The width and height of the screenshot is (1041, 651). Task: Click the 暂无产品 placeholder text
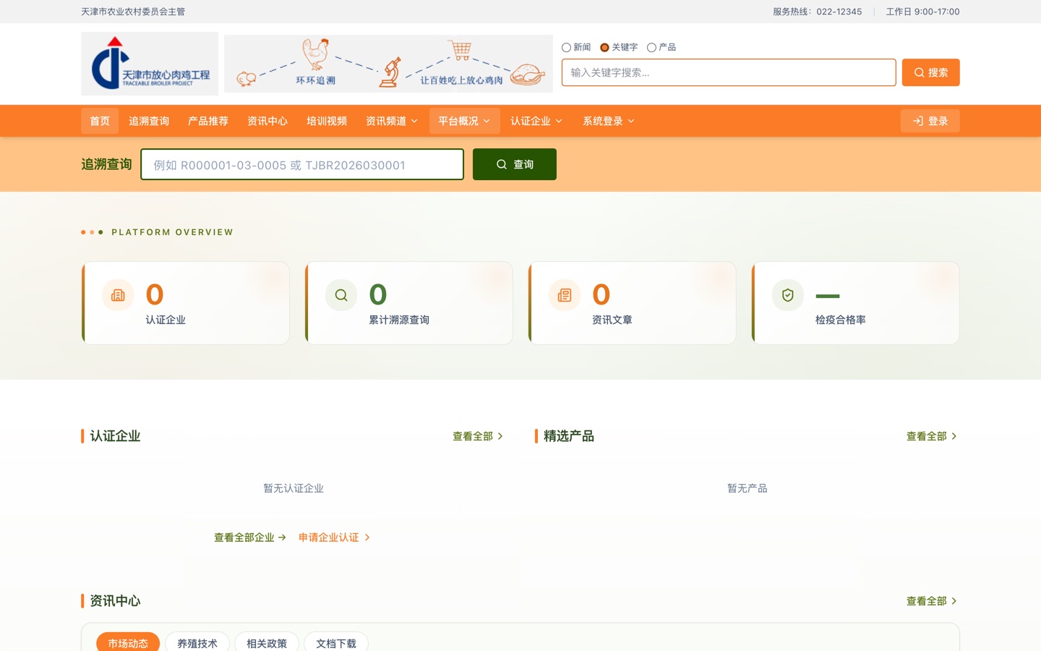(747, 488)
